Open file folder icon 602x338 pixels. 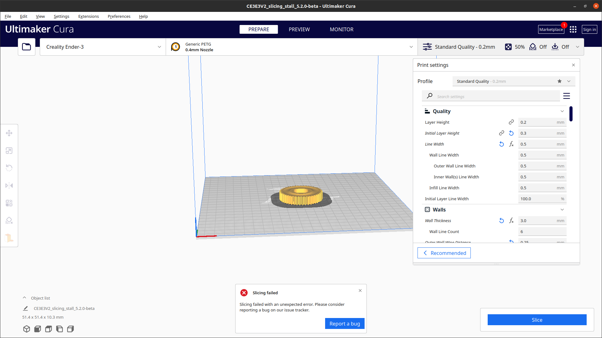[x=27, y=47]
